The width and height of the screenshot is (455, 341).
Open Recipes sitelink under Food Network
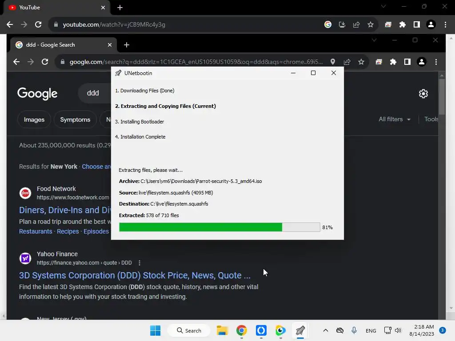point(68,231)
